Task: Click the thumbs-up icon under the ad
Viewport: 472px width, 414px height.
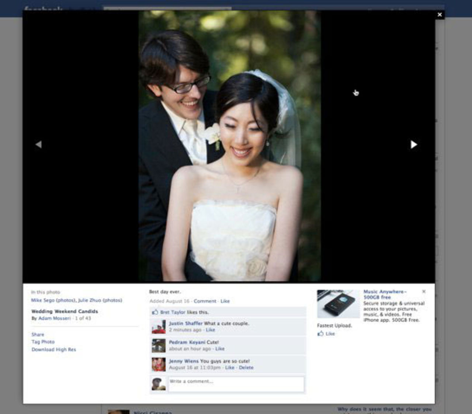Action: click(x=320, y=334)
